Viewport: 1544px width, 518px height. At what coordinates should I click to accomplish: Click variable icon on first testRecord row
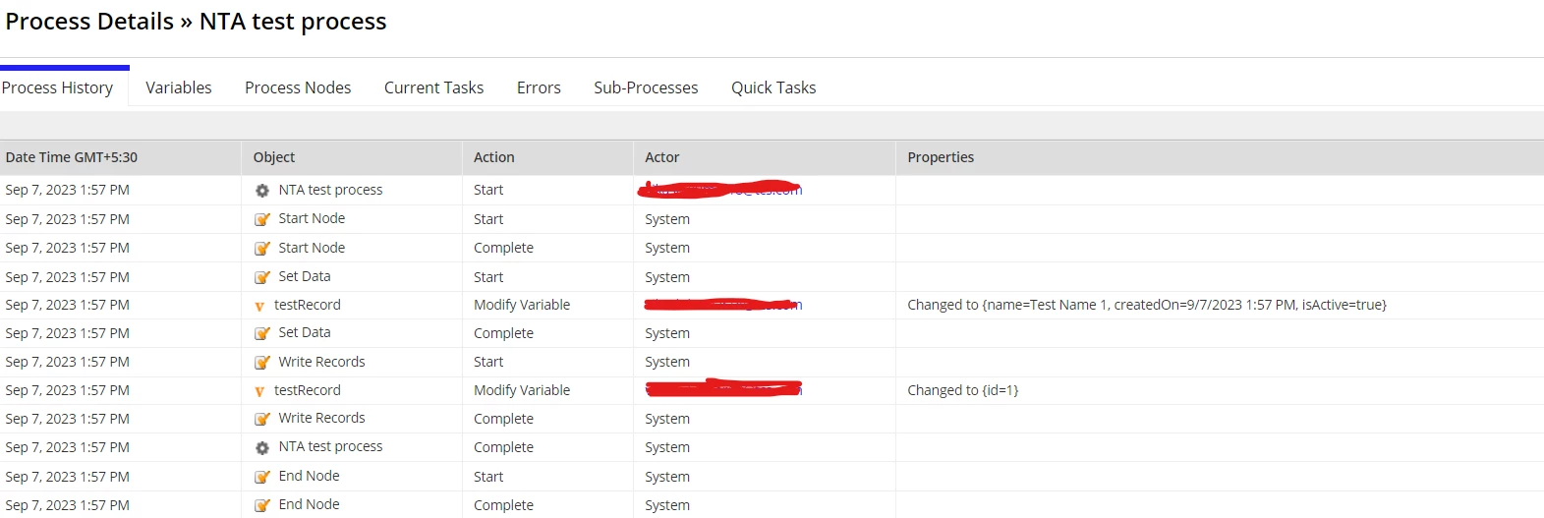click(x=259, y=306)
